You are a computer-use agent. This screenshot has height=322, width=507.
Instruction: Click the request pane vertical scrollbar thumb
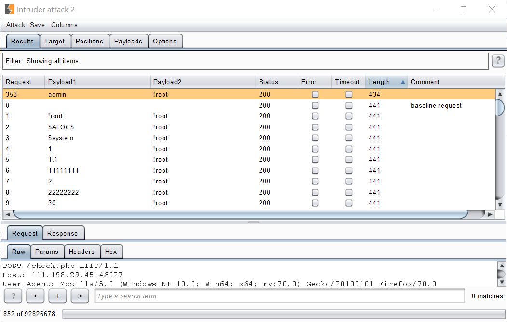click(502, 274)
